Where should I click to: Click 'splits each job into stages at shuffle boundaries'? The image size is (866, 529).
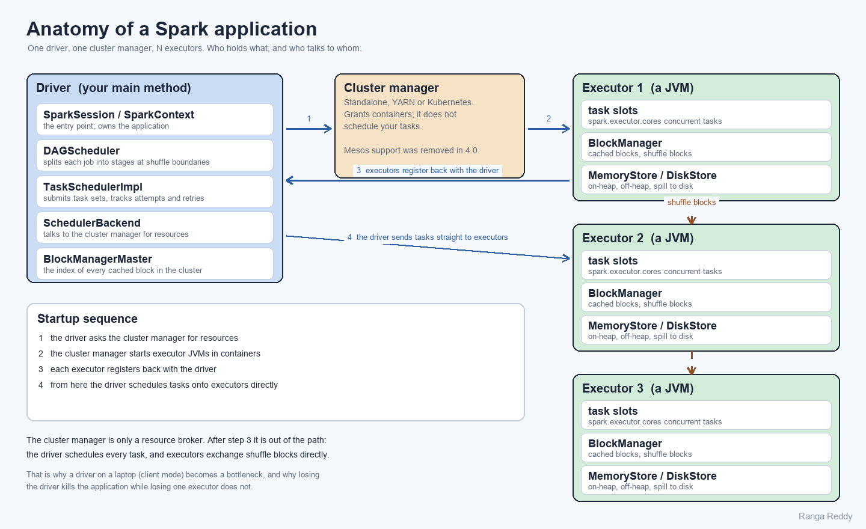coord(126,162)
